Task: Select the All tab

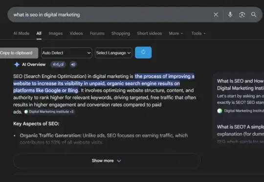Action: [x=39, y=34]
